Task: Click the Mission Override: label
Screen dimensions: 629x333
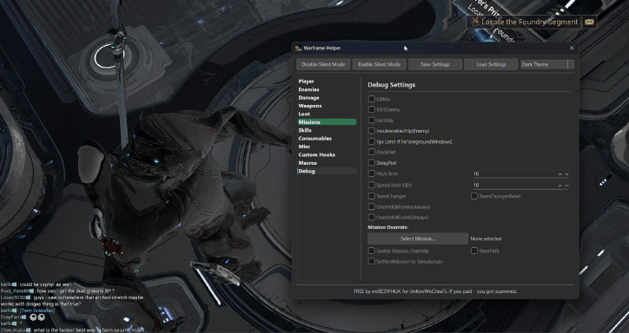Action: coord(387,227)
